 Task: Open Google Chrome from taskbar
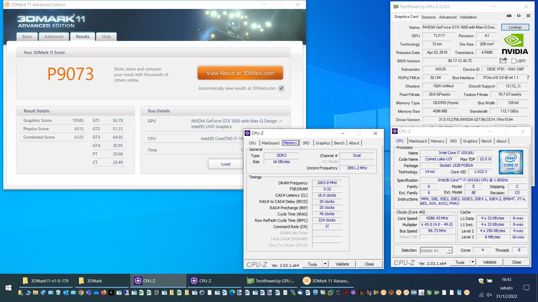click(81, 293)
